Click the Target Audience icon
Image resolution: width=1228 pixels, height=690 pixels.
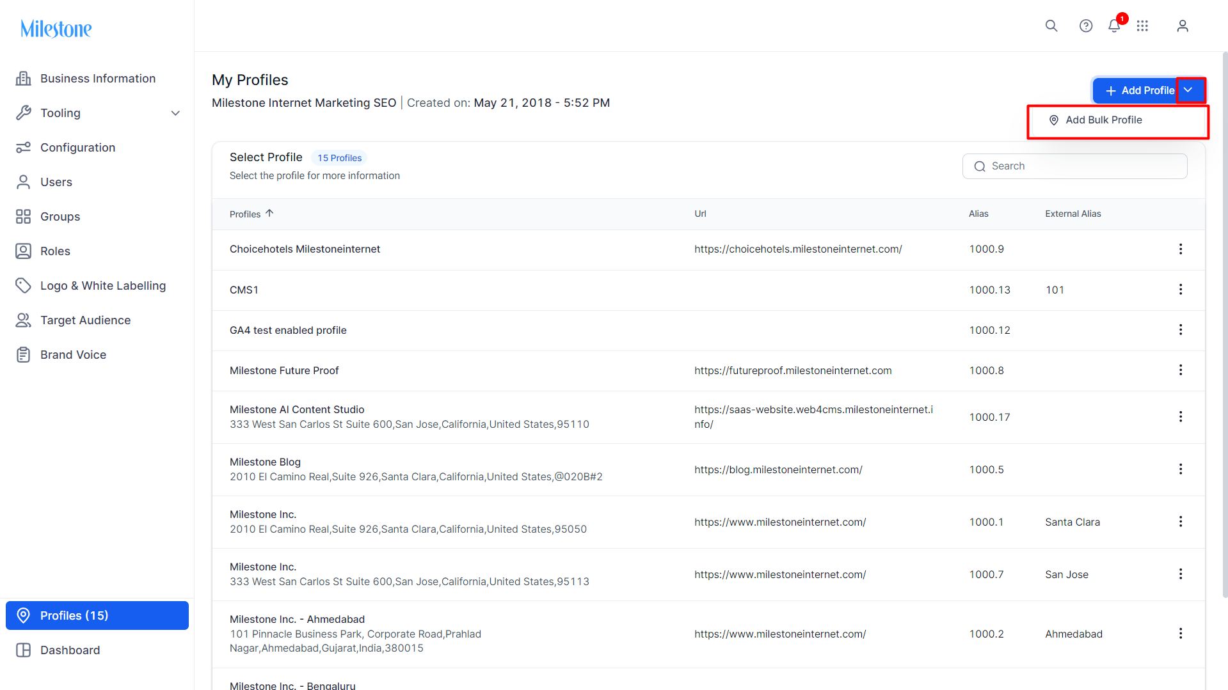click(x=24, y=320)
